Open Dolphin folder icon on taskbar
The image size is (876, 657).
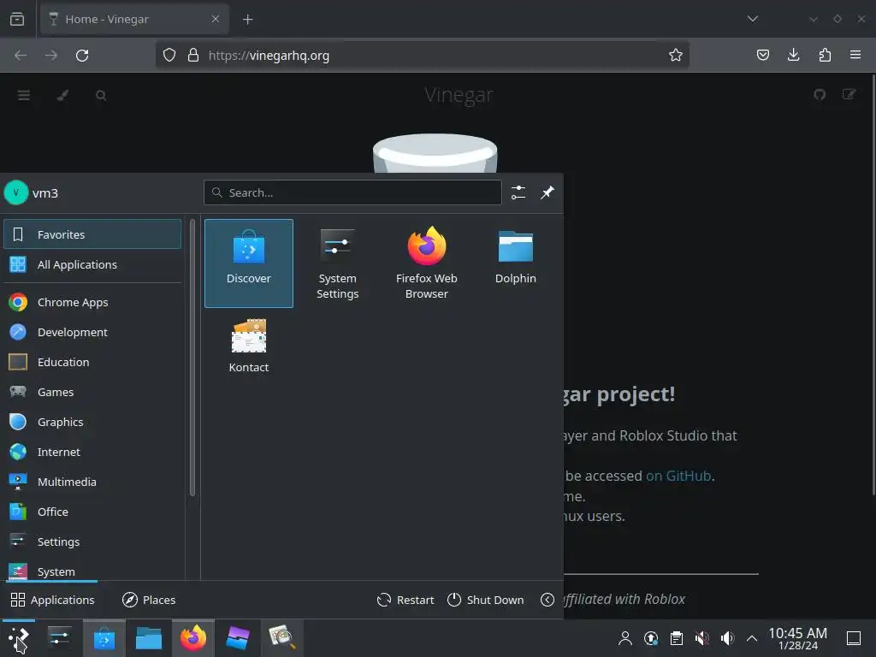tap(149, 638)
